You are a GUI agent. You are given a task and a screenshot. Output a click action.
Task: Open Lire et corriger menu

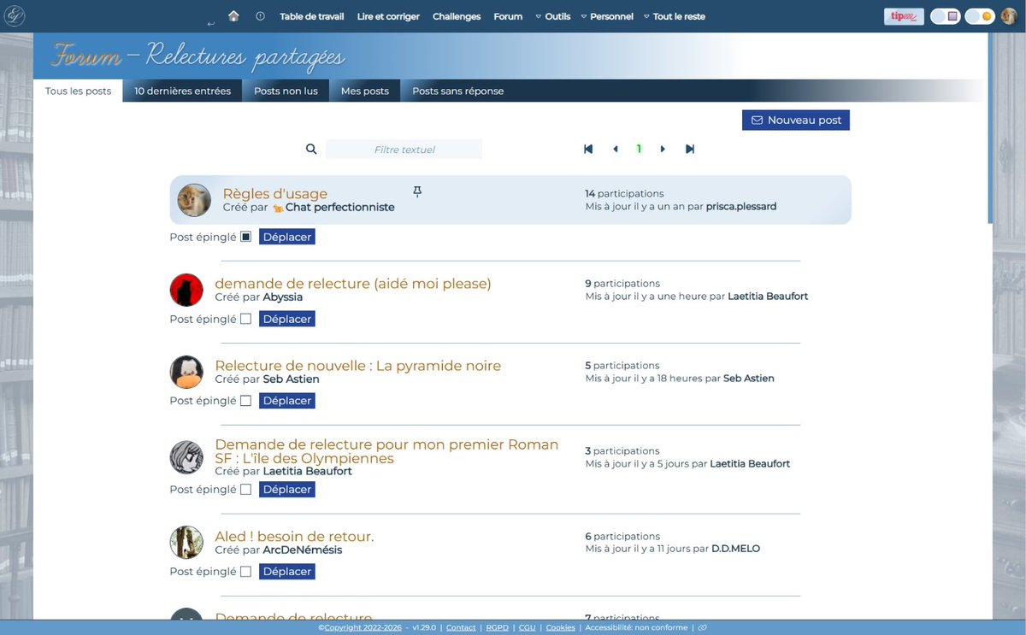[x=388, y=16]
